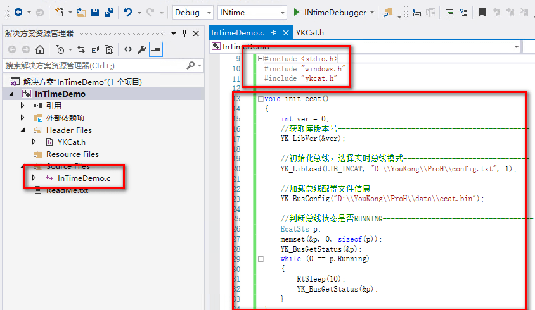Expand the 外部依赖项 node
Screen dimensions: 535x310
point(23,118)
